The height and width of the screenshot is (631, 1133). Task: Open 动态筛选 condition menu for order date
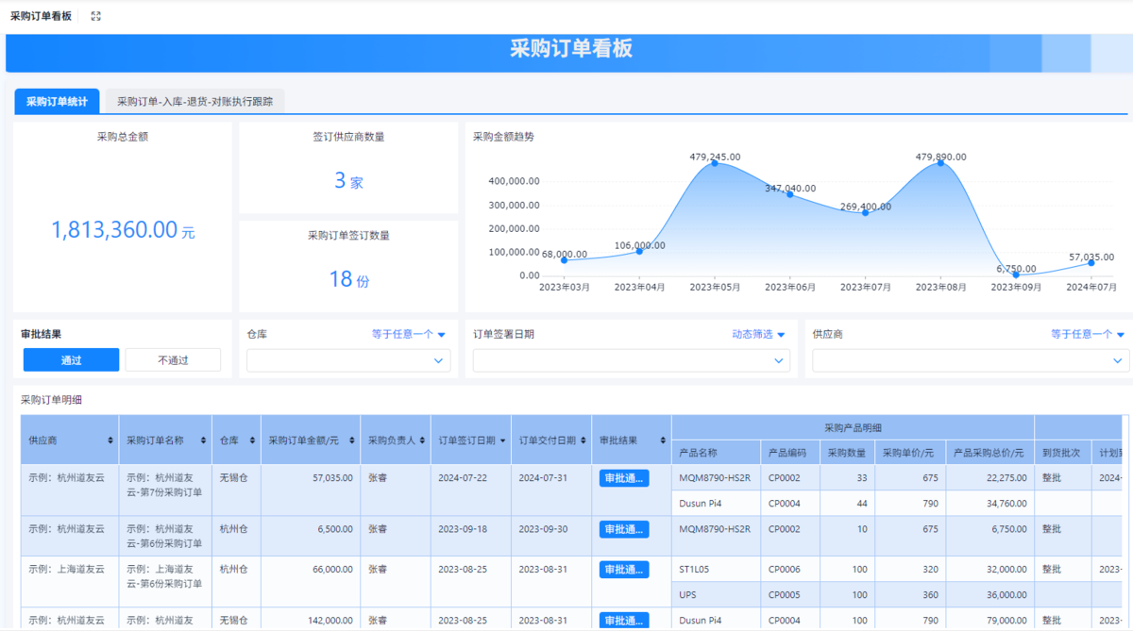point(758,334)
